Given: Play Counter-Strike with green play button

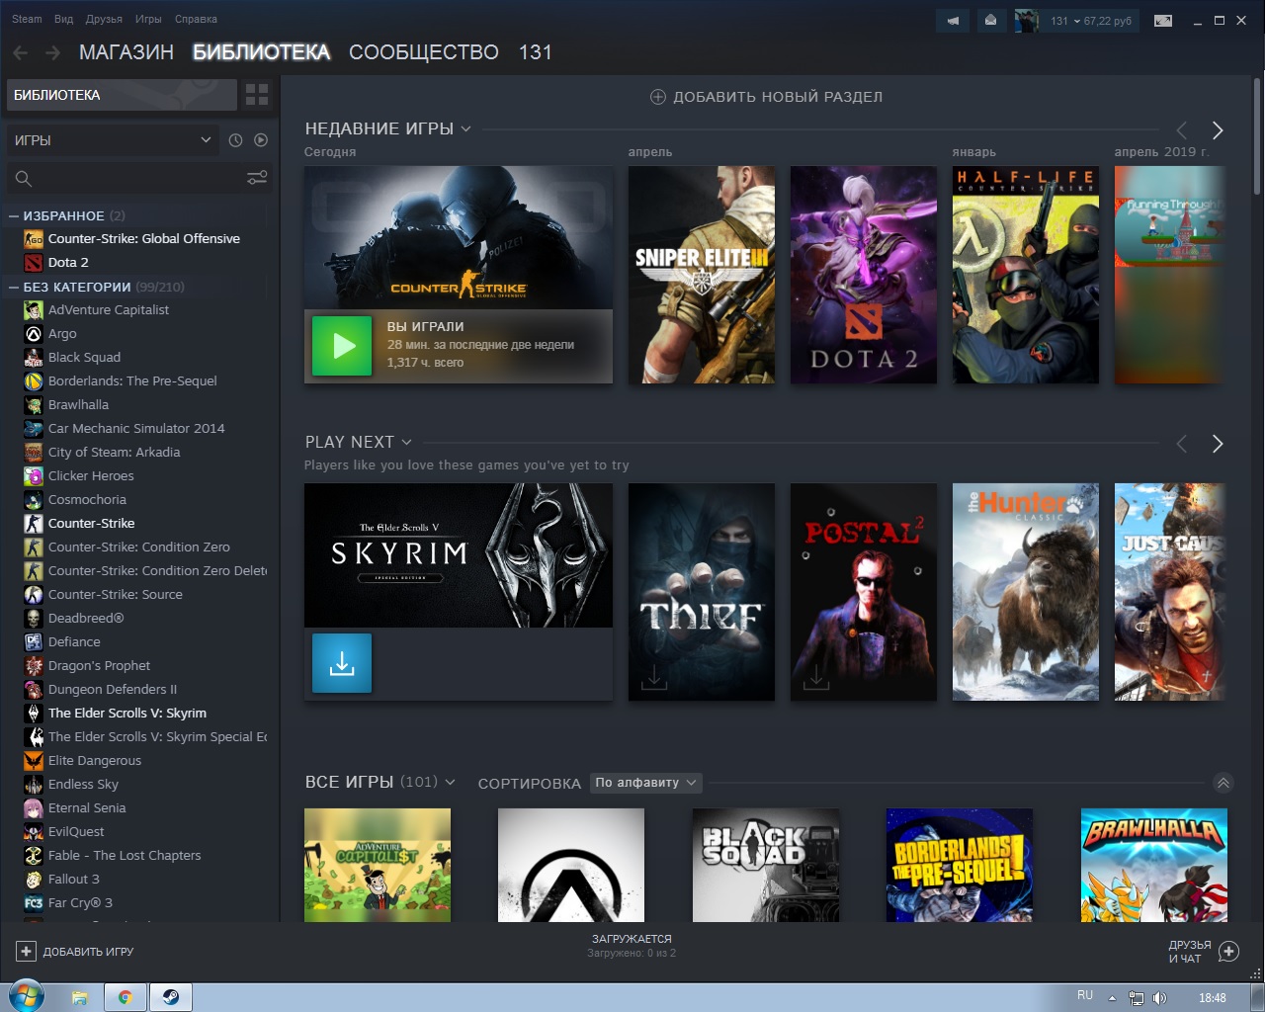Looking at the screenshot, I should click(342, 346).
